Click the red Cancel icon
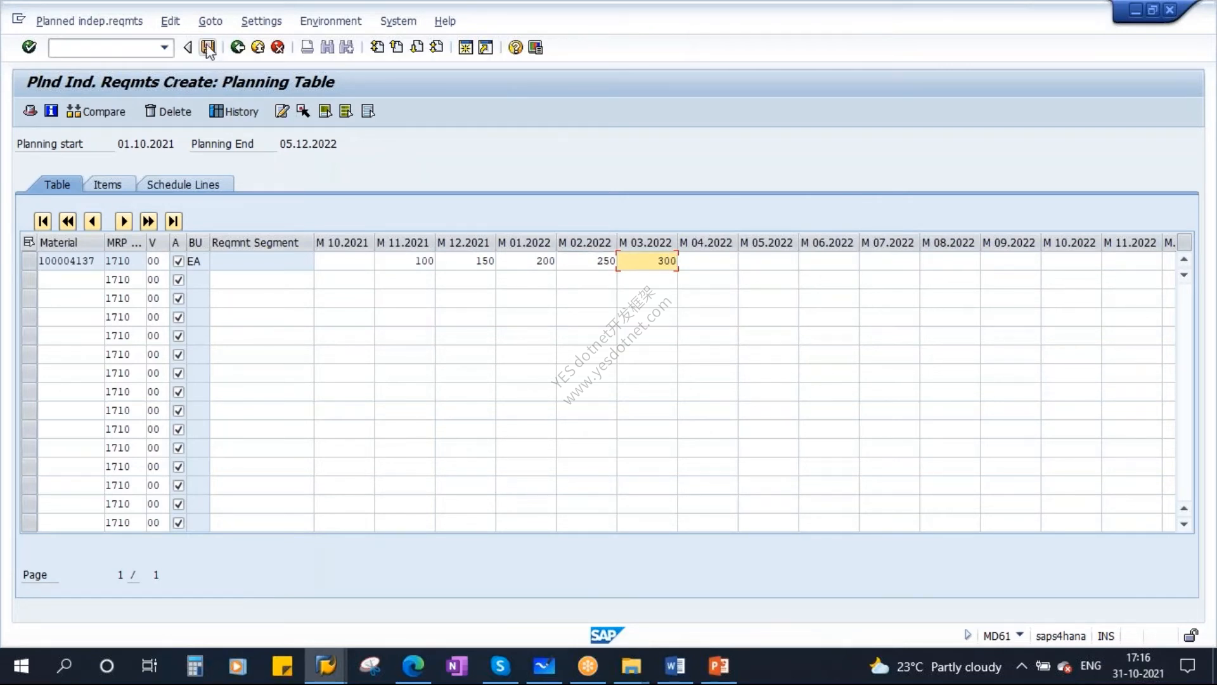The height and width of the screenshot is (685, 1217). (x=278, y=47)
